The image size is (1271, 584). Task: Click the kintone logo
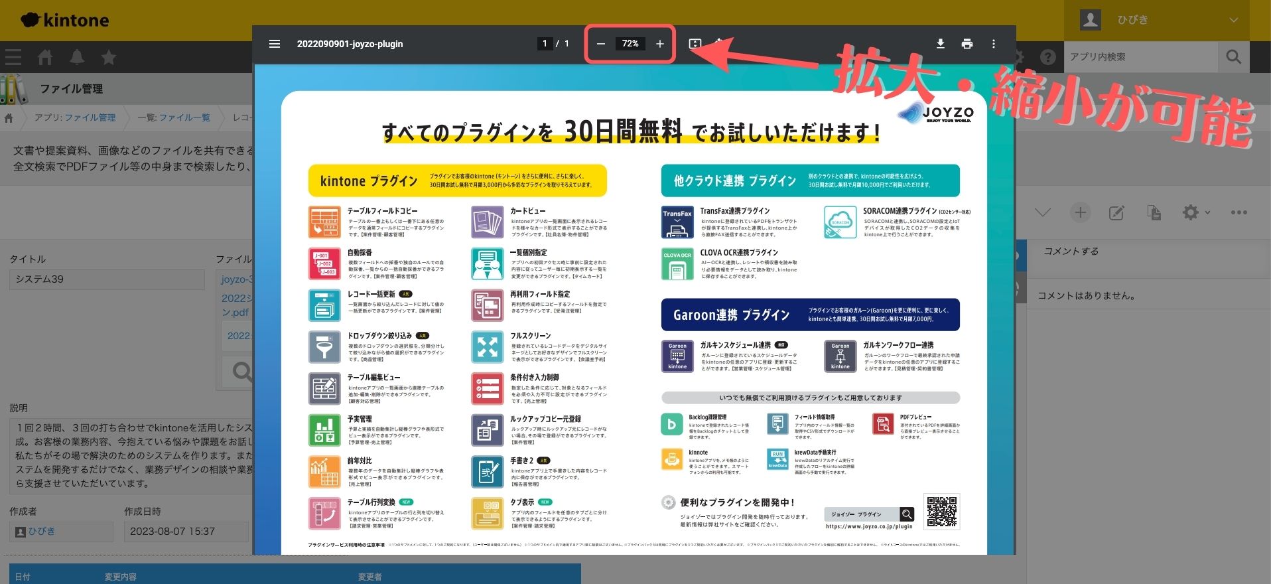click(65, 20)
